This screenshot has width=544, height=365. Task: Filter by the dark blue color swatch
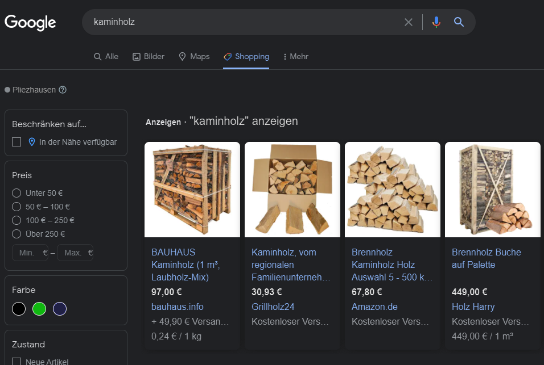tap(60, 309)
